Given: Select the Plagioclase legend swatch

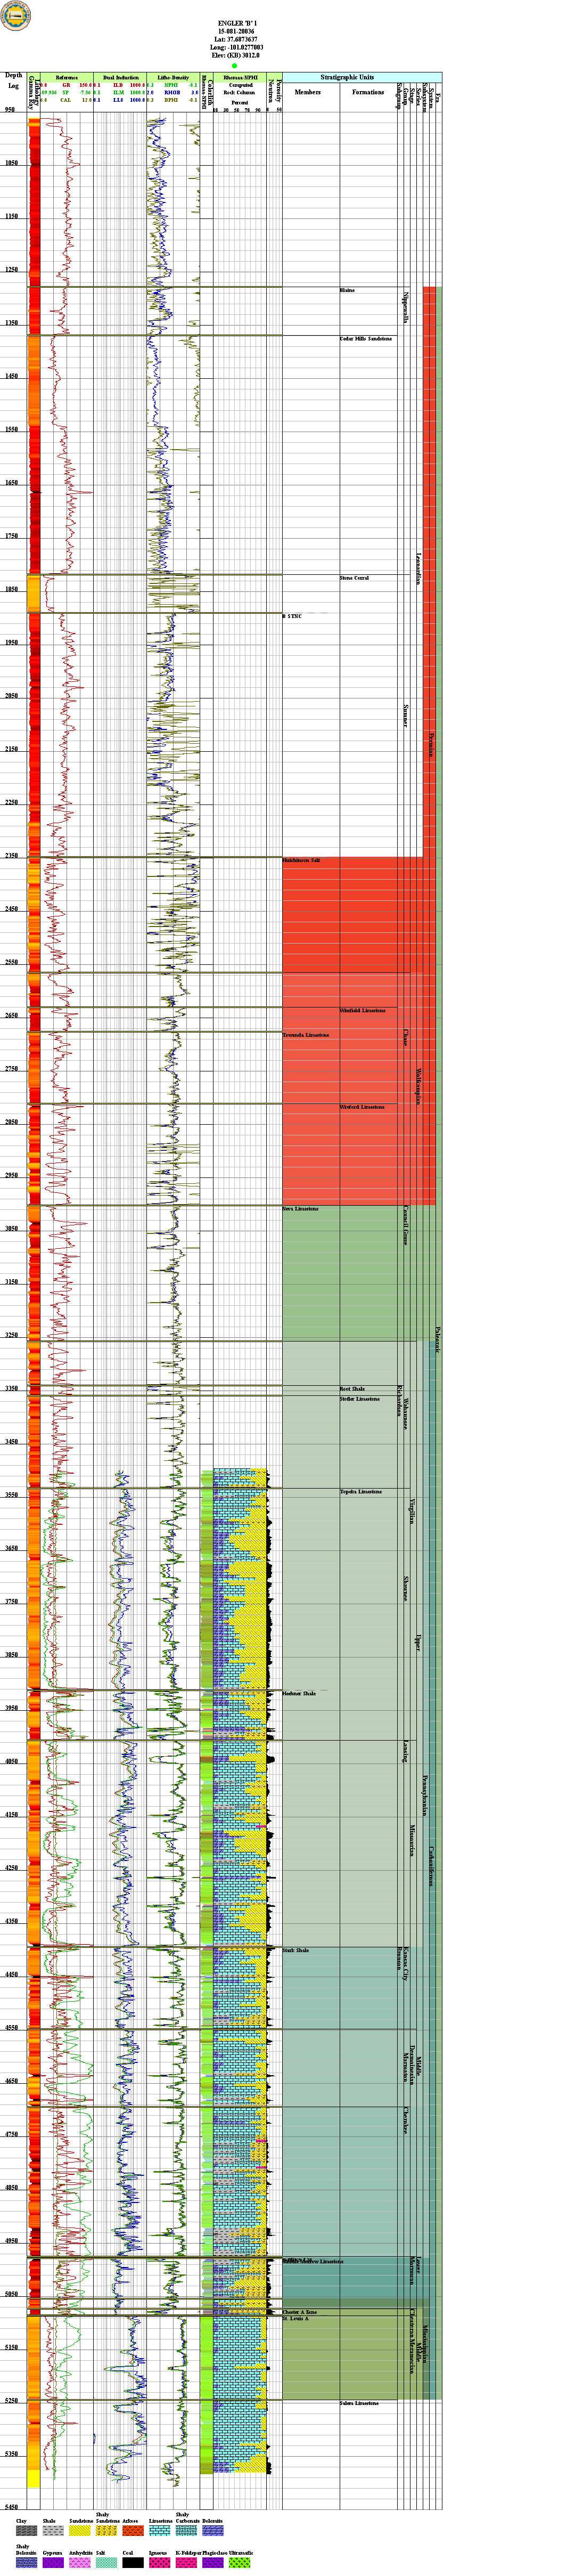Looking at the screenshot, I should tap(213, 2563).
